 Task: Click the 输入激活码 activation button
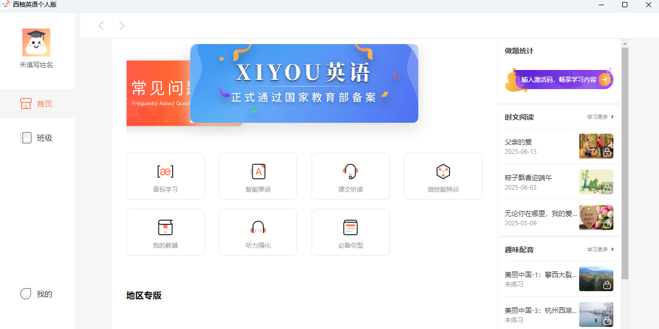pyautogui.click(x=559, y=80)
